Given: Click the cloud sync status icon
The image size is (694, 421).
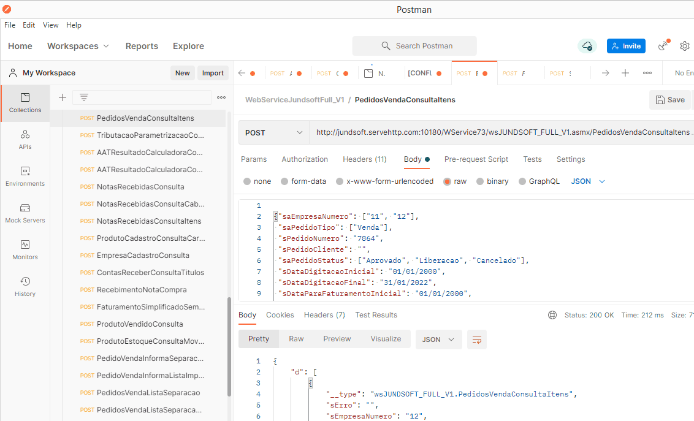Looking at the screenshot, I should tap(587, 46).
